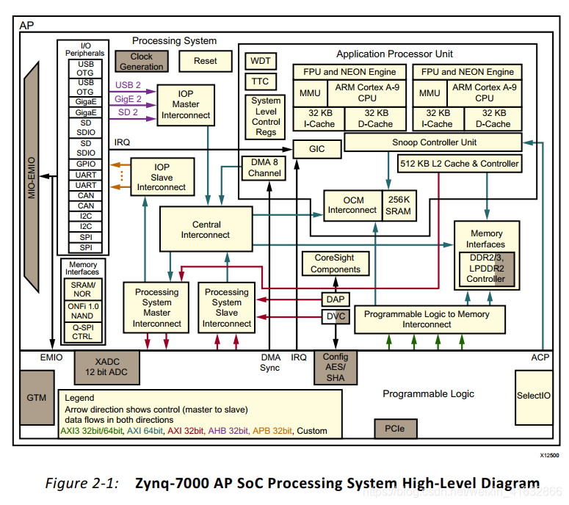Select the 256K SRAM block
Image resolution: width=569 pixels, height=505 pixels.
click(x=399, y=206)
